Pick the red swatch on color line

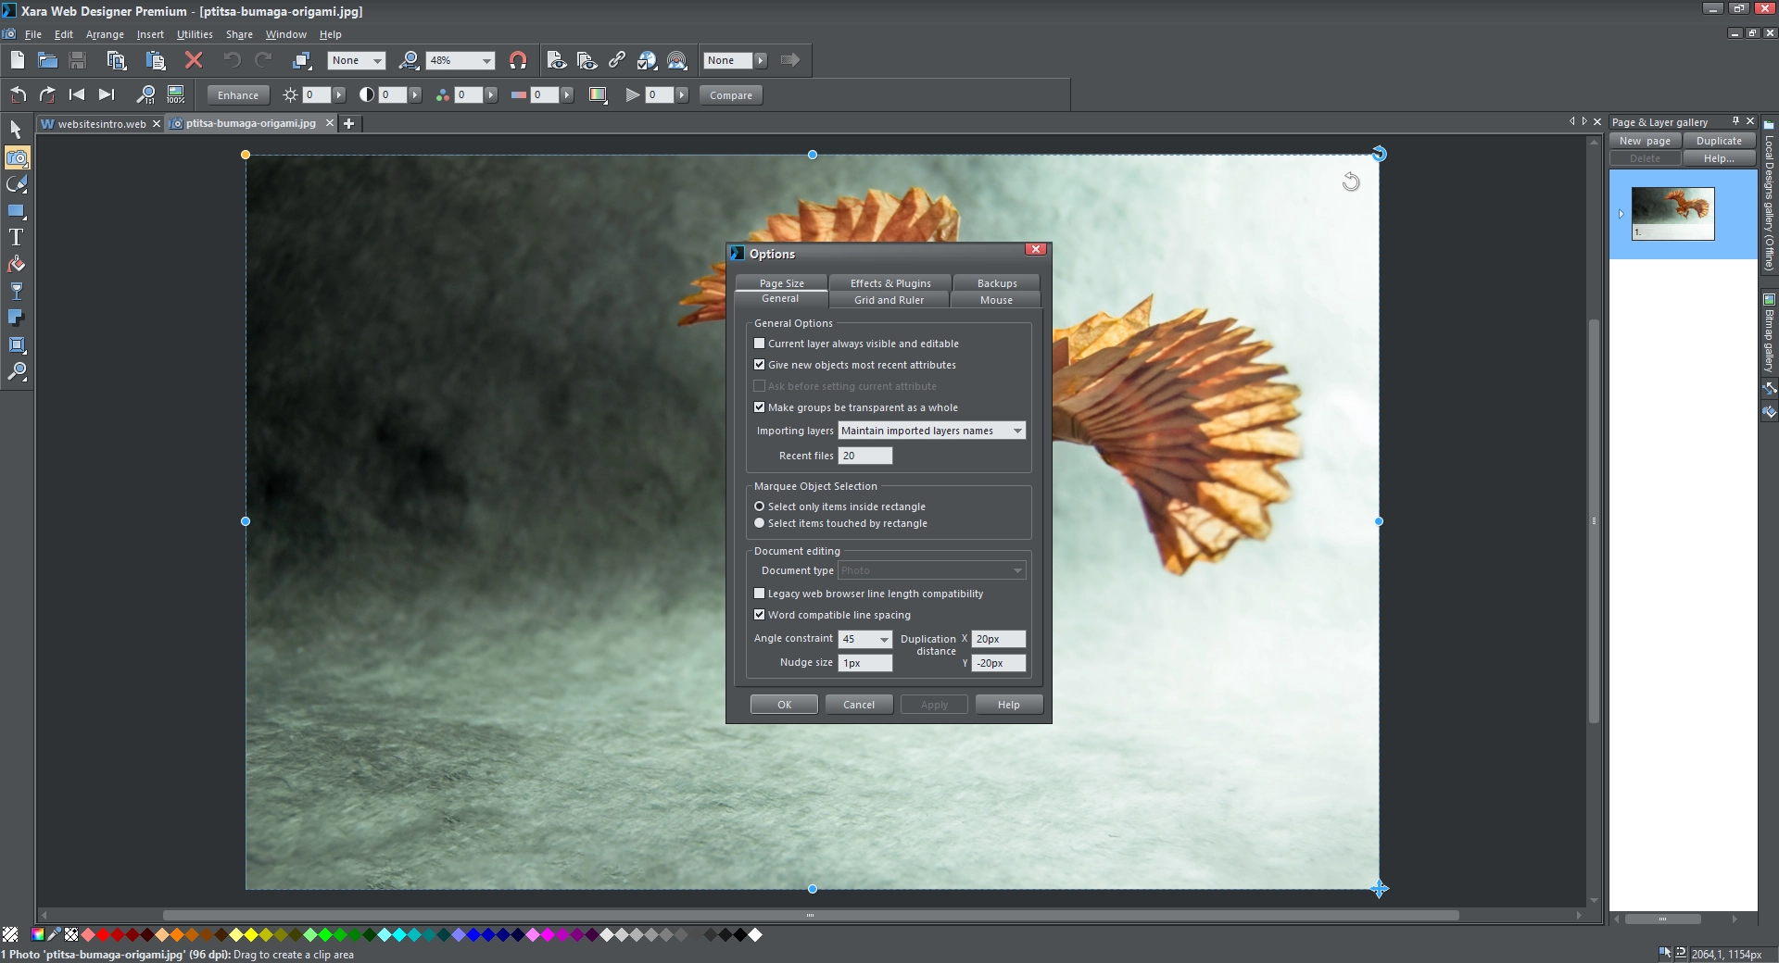[x=103, y=935]
